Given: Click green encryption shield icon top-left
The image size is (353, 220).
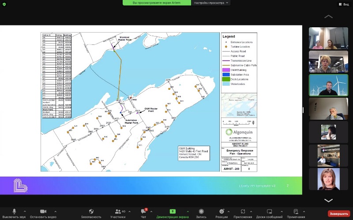Looking at the screenshot, I should pos(5,4).
